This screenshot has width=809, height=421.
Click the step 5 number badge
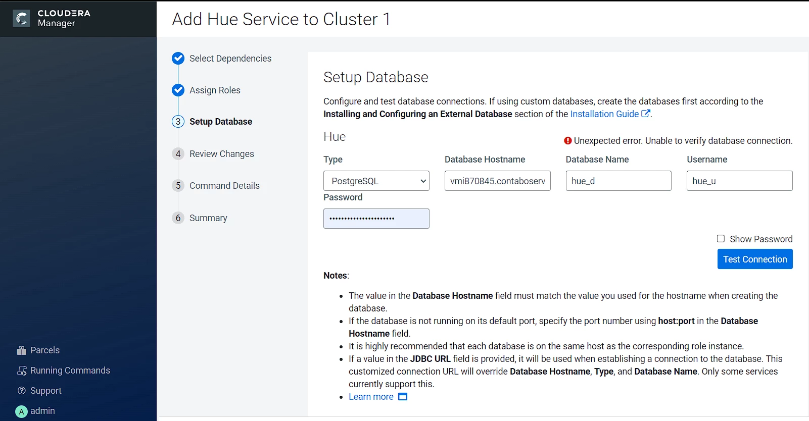pyautogui.click(x=178, y=186)
